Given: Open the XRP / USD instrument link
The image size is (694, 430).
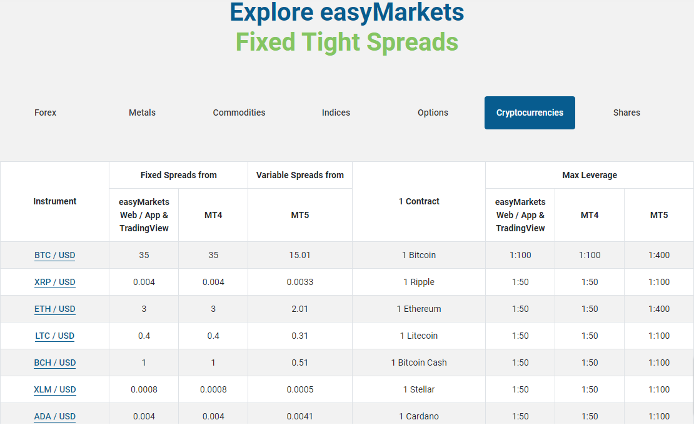Looking at the screenshot, I should point(55,282).
